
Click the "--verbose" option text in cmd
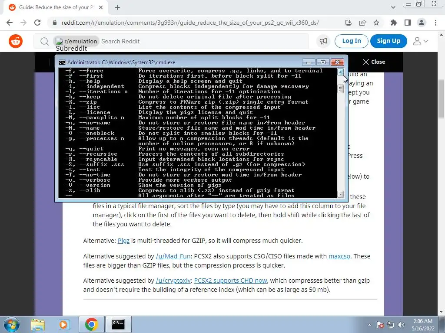94,180
